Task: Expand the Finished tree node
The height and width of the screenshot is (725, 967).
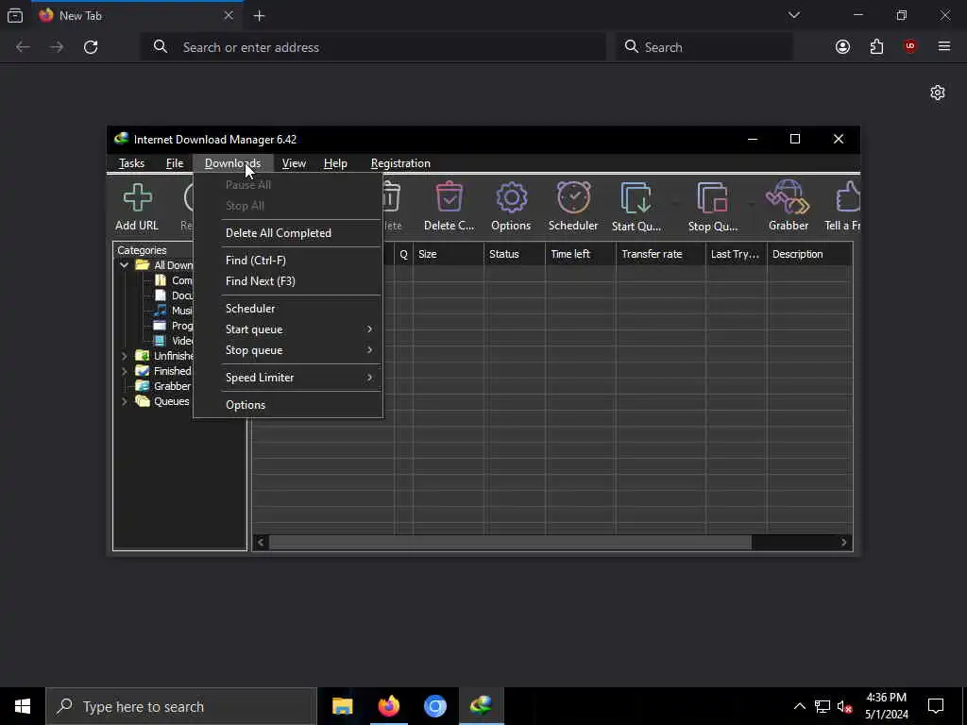Action: (x=124, y=370)
